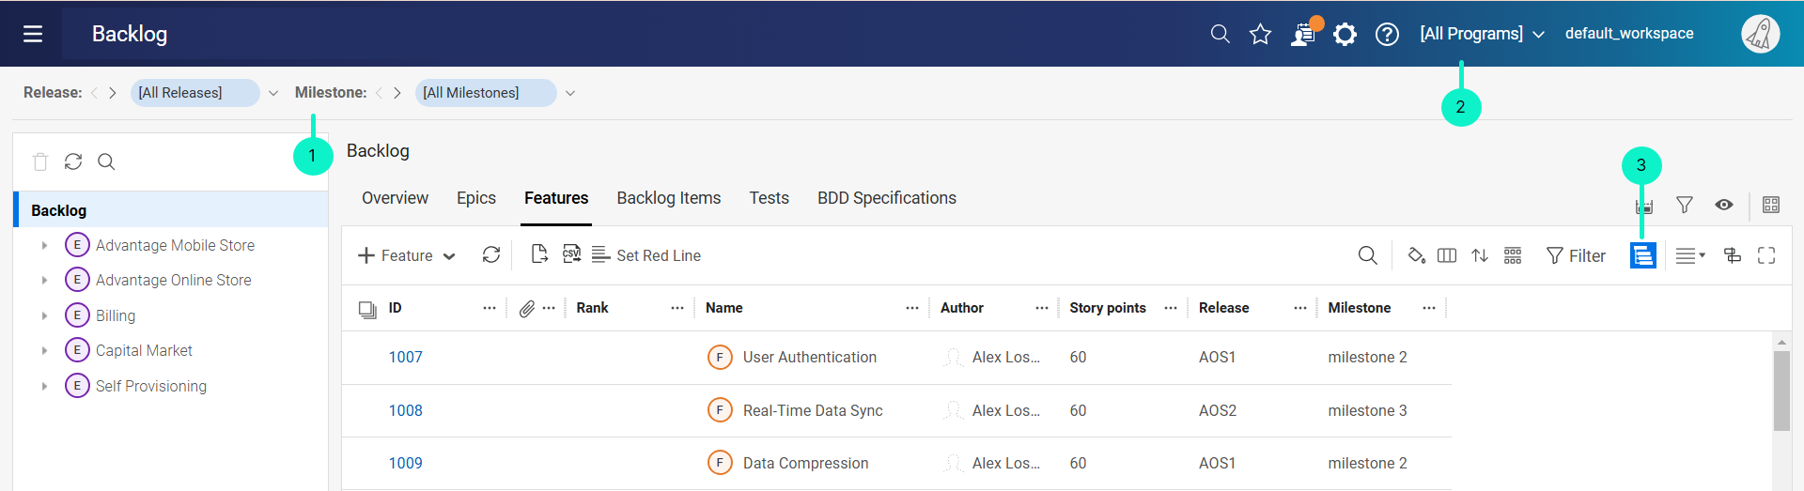Click the group by rows icon
Screen dimensions: 1804x491
1513,255
